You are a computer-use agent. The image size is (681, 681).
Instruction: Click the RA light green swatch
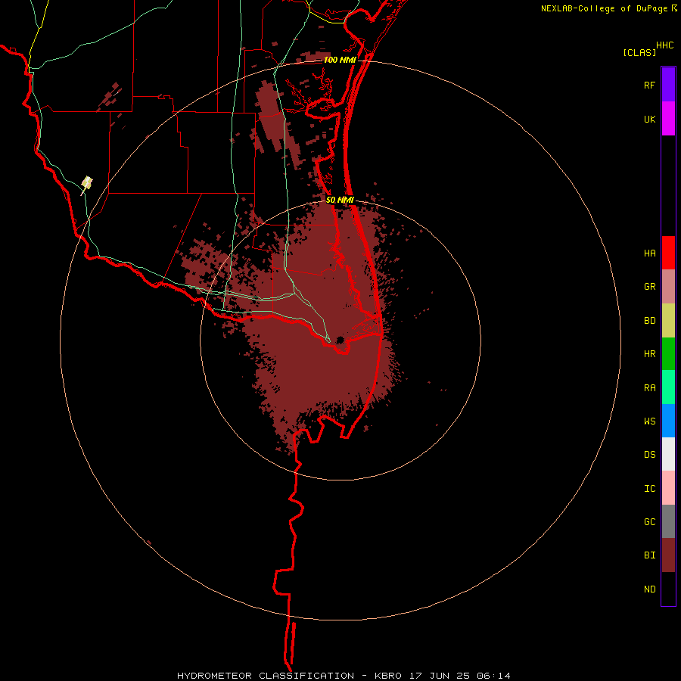(x=668, y=387)
